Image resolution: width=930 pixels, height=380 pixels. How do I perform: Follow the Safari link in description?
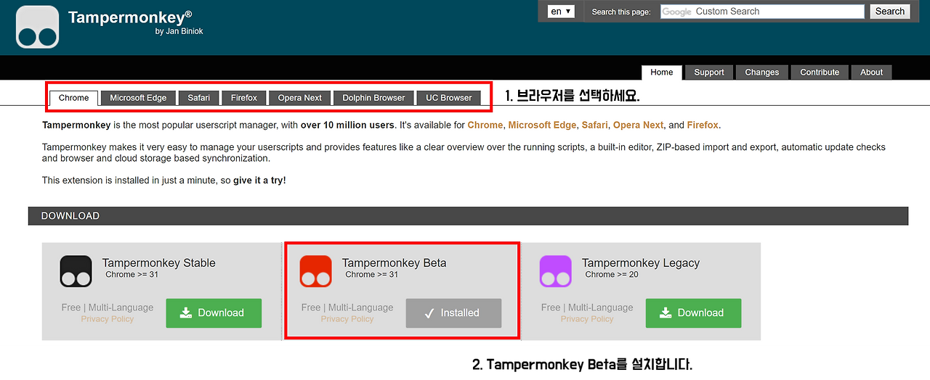pos(594,125)
